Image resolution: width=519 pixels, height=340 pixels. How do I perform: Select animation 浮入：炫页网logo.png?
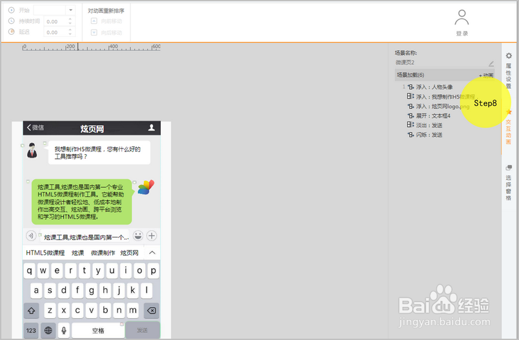(x=443, y=106)
